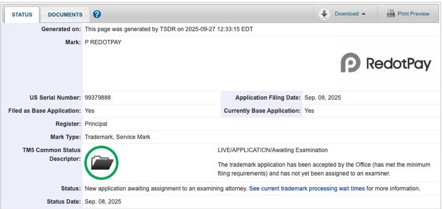Click the 'US Serial Number:' label
The image size is (443, 209).
pos(55,98)
